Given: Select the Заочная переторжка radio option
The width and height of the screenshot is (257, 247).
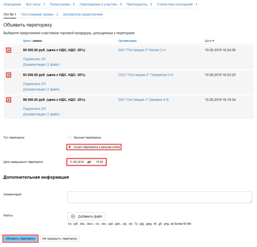Looking at the screenshot, I should click(70, 138).
